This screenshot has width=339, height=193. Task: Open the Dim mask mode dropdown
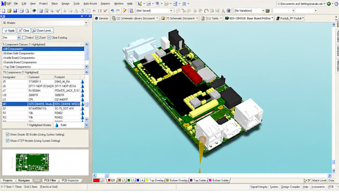tap(19, 37)
